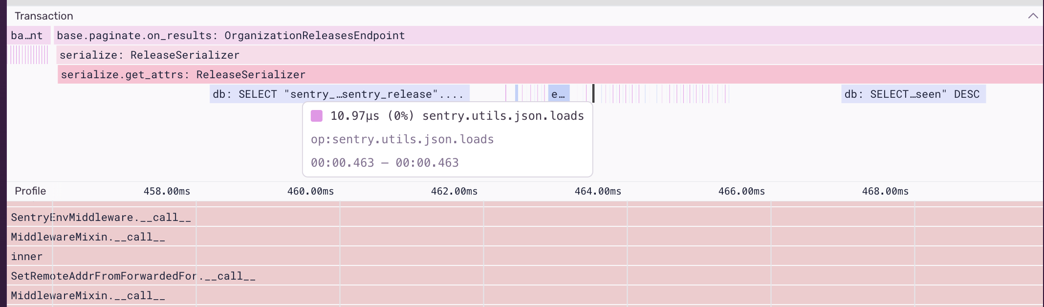
Task: Click the 460.00ms timeline tick label
Action: coord(310,191)
